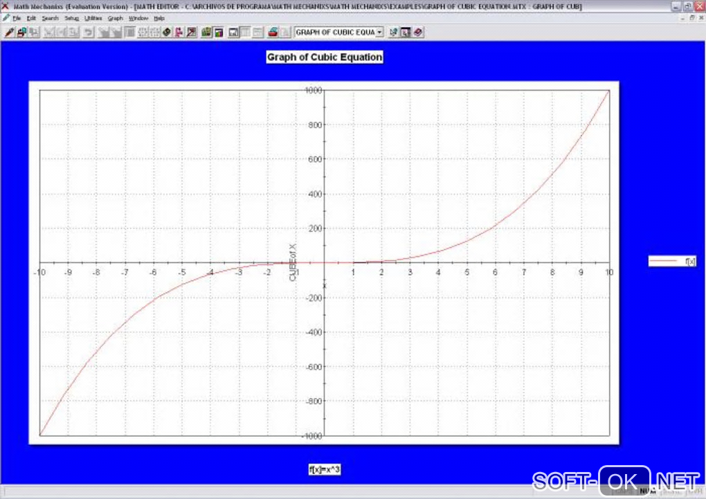Open the Edit menu

[x=31, y=19]
